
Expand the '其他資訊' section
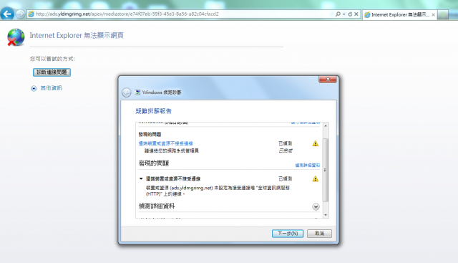click(34, 88)
